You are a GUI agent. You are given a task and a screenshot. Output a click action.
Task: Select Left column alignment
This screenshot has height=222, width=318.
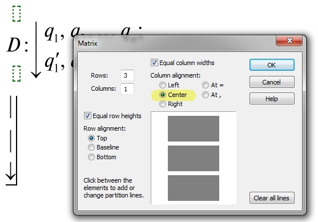(x=163, y=85)
